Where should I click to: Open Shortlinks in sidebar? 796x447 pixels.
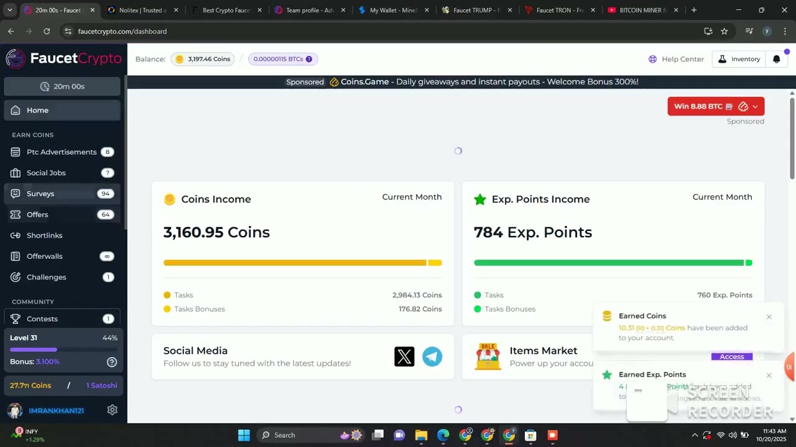pyautogui.click(x=62, y=235)
